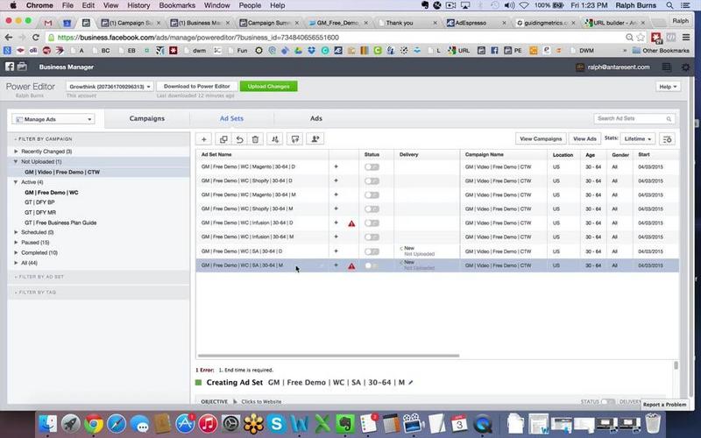Collapse Not Uploaded (1) filter
The image size is (701, 438).
(16, 161)
